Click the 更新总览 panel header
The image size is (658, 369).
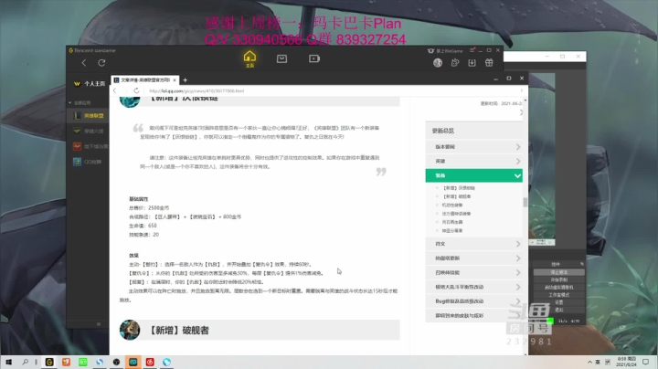point(473,131)
